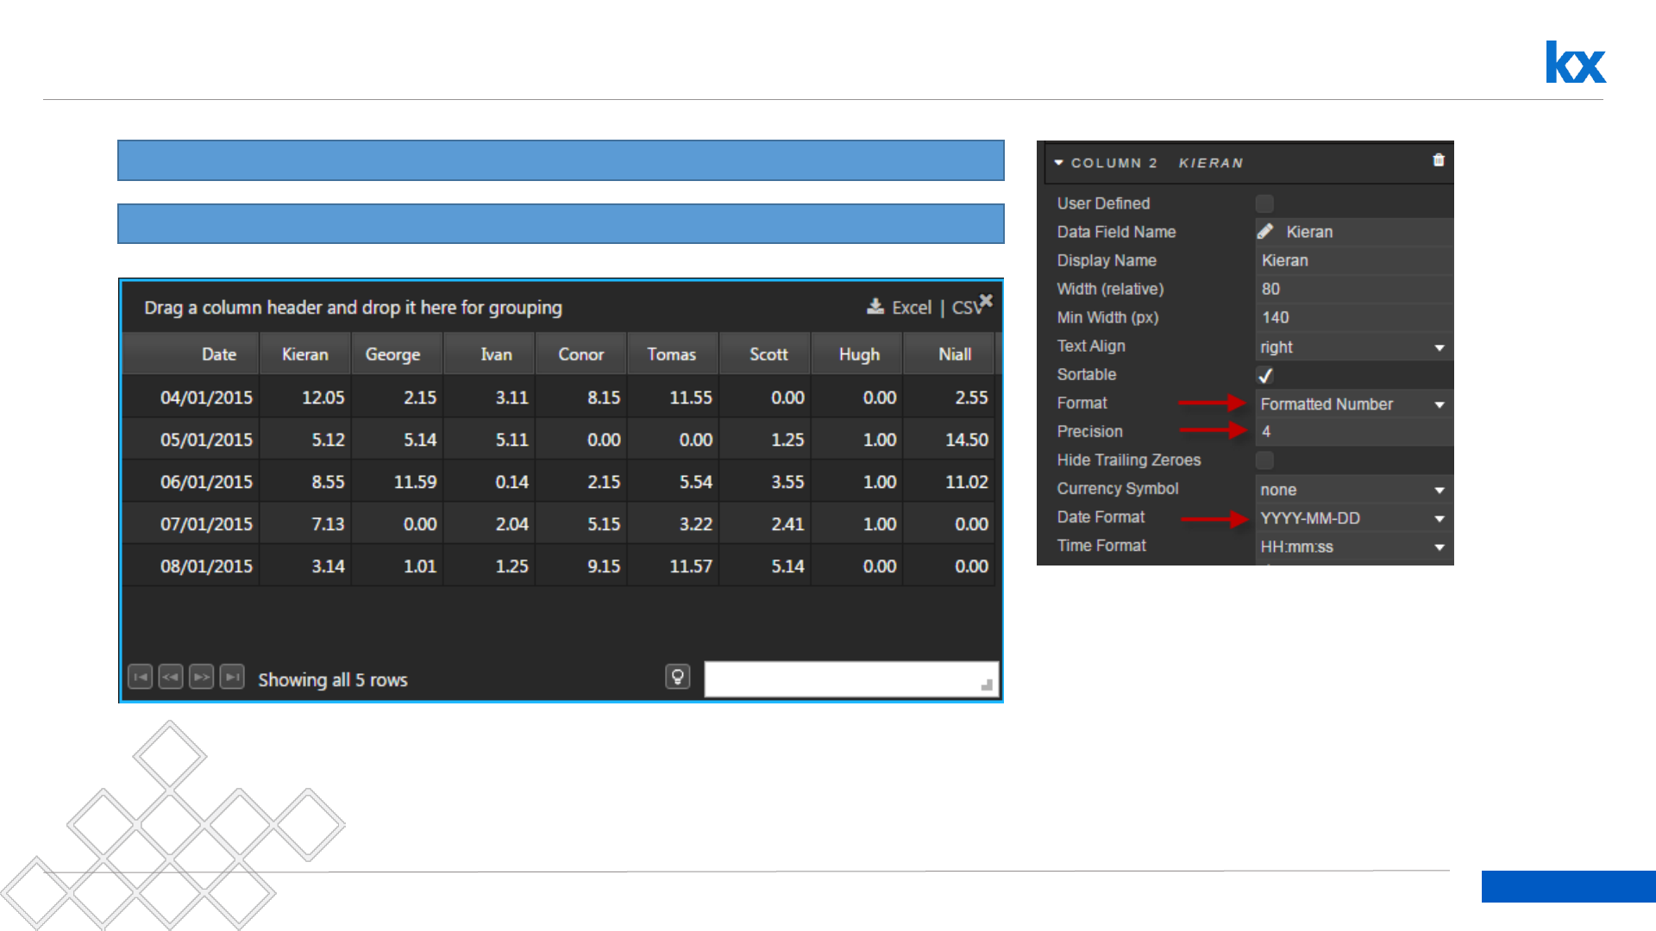Enable the User Defined checkbox

pyautogui.click(x=1264, y=203)
